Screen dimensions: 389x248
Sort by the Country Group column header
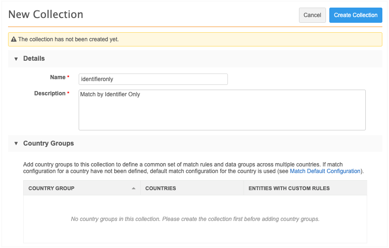point(52,188)
